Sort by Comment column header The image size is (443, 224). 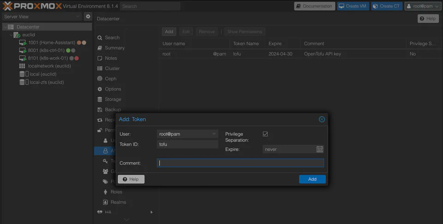coord(353,43)
